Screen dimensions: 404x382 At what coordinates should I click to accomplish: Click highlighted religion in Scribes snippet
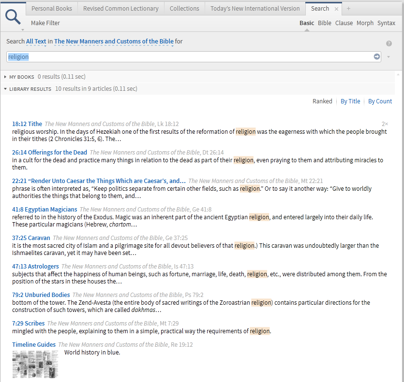click(x=260, y=331)
